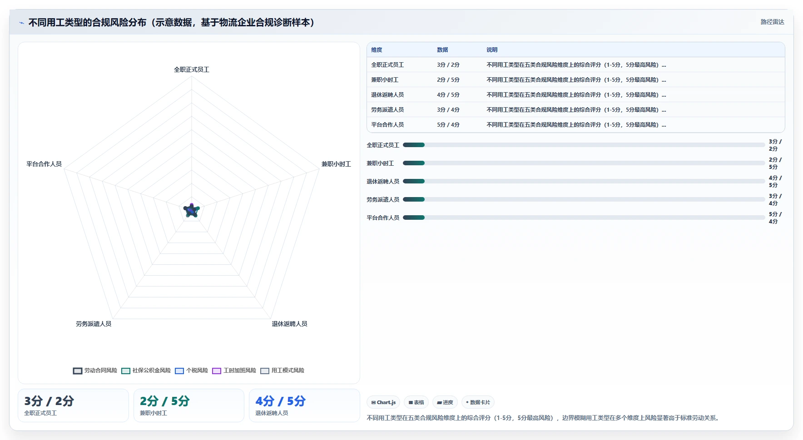Click the 全职正式员工 progress bar

click(x=584, y=145)
